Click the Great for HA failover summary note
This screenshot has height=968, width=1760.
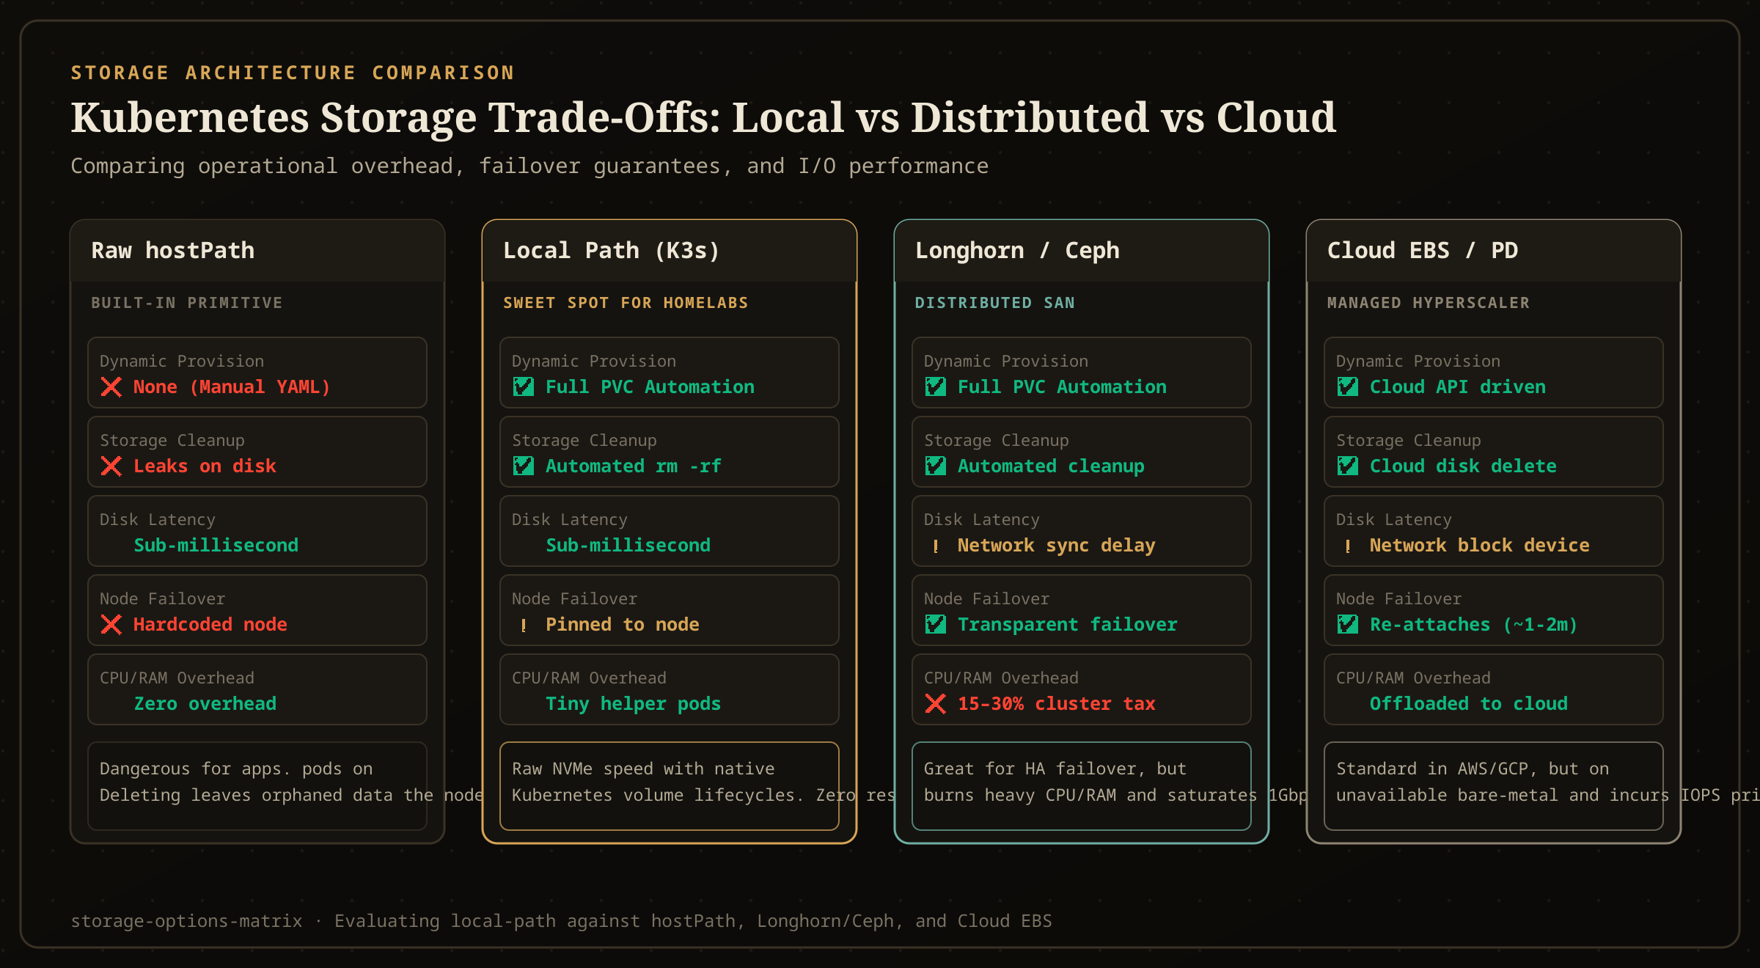point(1082,786)
